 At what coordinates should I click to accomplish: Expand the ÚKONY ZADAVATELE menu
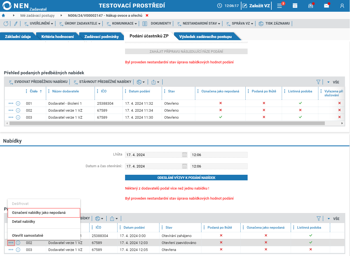pyautogui.click(x=80, y=24)
